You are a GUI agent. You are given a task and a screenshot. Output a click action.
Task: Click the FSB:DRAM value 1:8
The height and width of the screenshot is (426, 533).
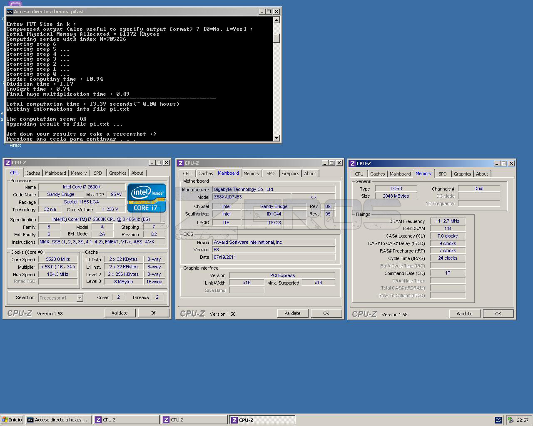(x=448, y=228)
